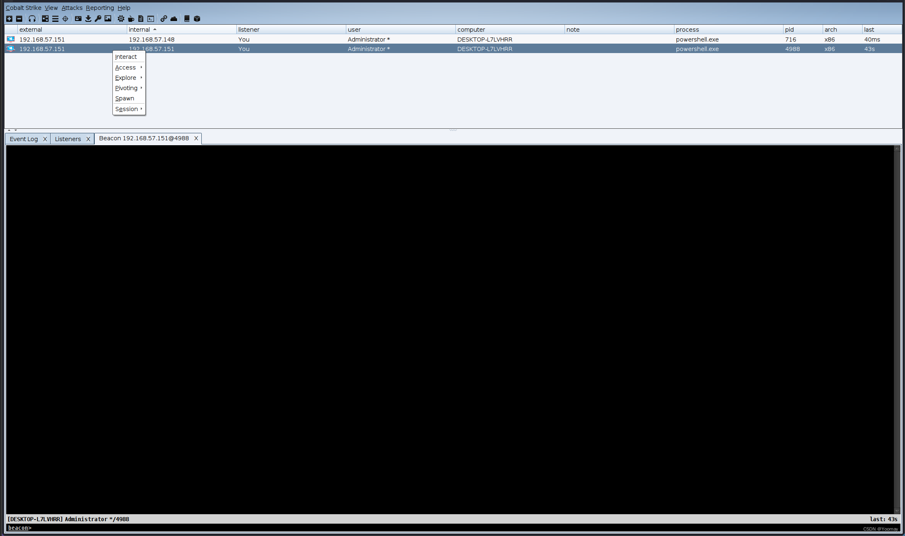Click the Interact menu option
The image size is (905, 536).
coord(125,57)
